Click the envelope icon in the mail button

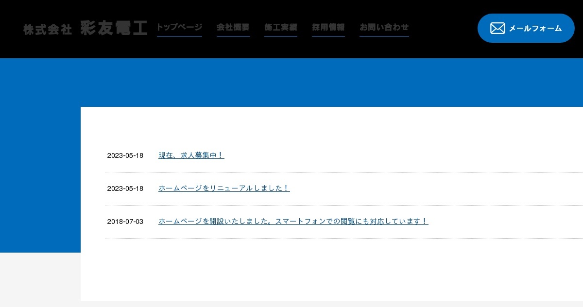click(x=497, y=28)
